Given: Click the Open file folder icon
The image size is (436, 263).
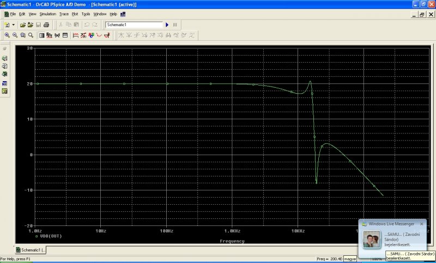Looking at the screenshot, I should coord(23,25).
